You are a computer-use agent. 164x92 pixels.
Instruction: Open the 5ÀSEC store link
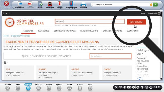(x=107, y=69)
